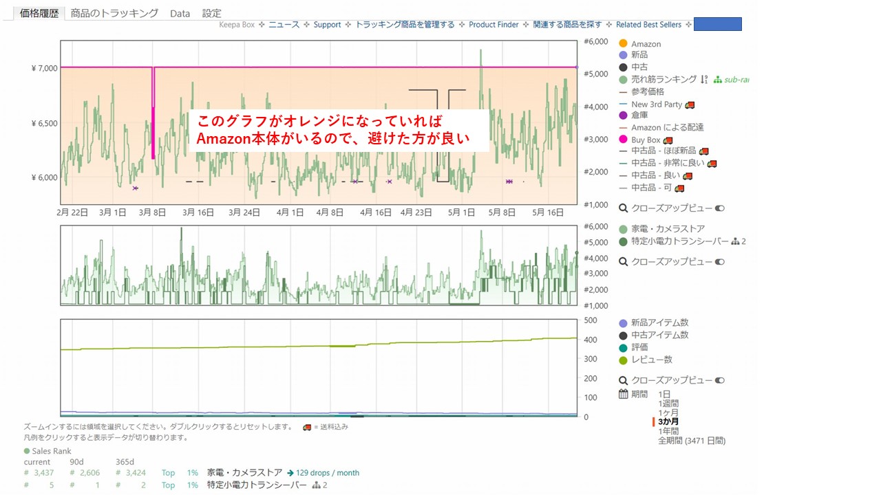Click the sub-rank hierarchy icon

click(718, 80)
